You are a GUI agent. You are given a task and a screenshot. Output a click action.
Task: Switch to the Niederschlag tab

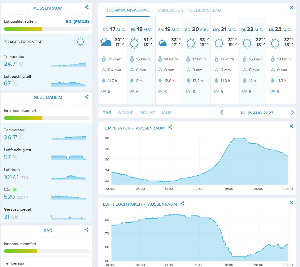tap(205, 10)
